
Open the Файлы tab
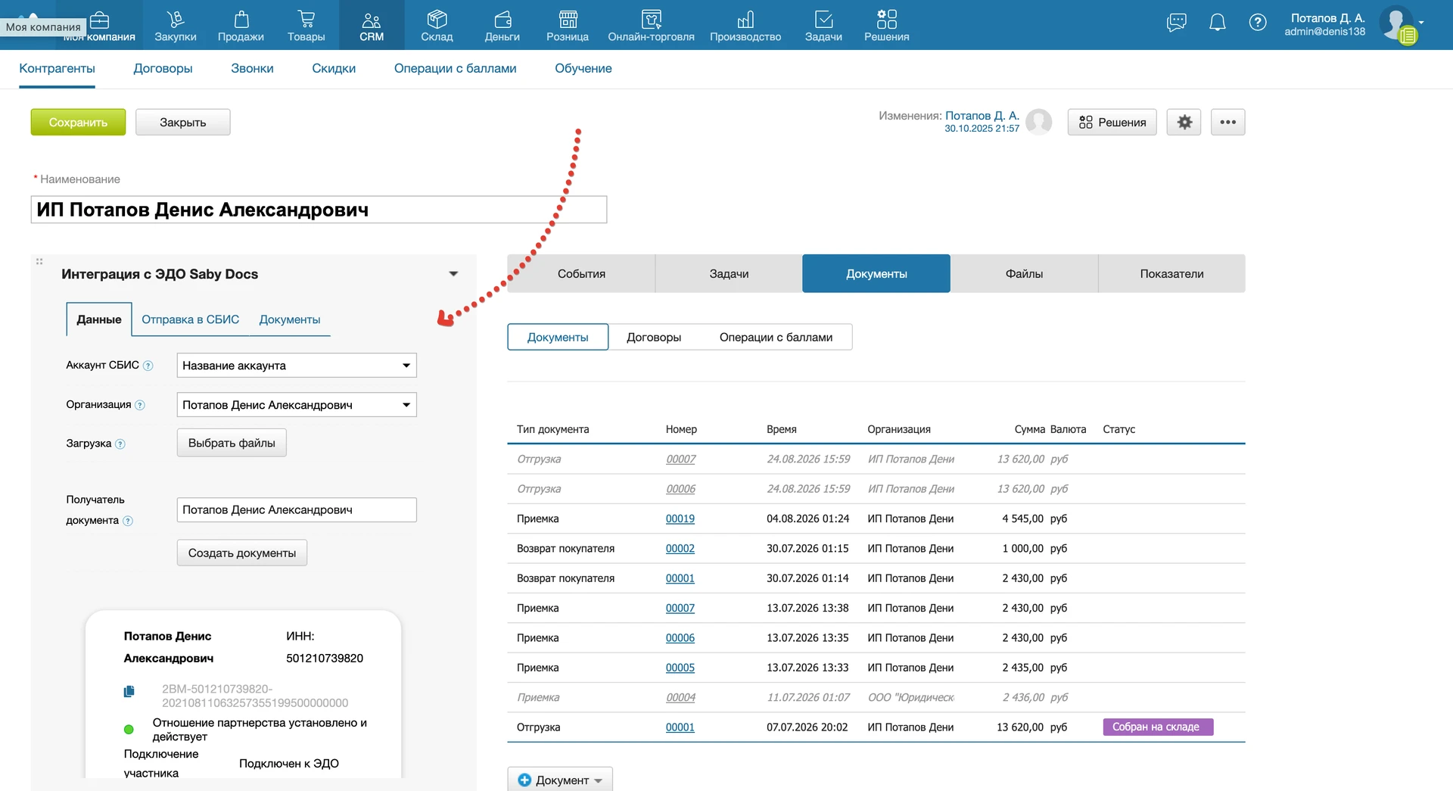point(1024,274)
